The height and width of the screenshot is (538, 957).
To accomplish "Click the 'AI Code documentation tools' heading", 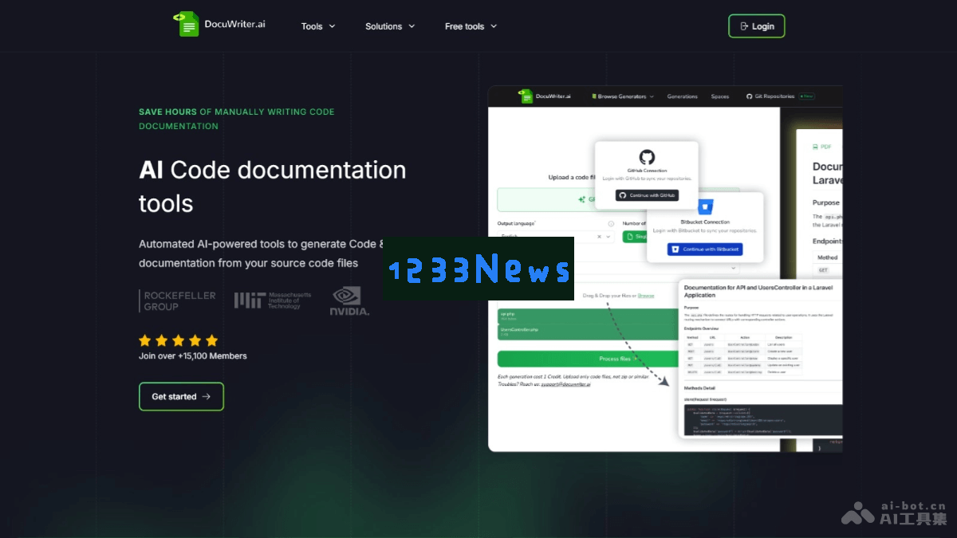I will pos(273,187).
